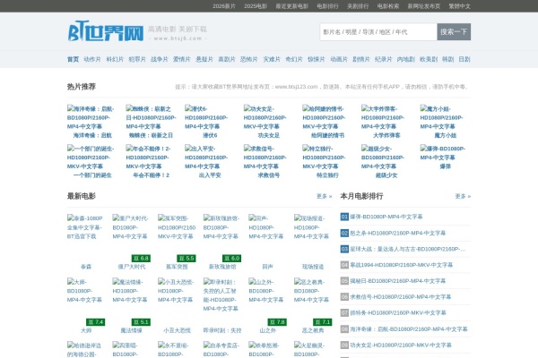Viewport: 538px width, 358px height.
Task: Open 星球大战：曼达洛人与古古 ranking entry
Action: pos(408,249)
